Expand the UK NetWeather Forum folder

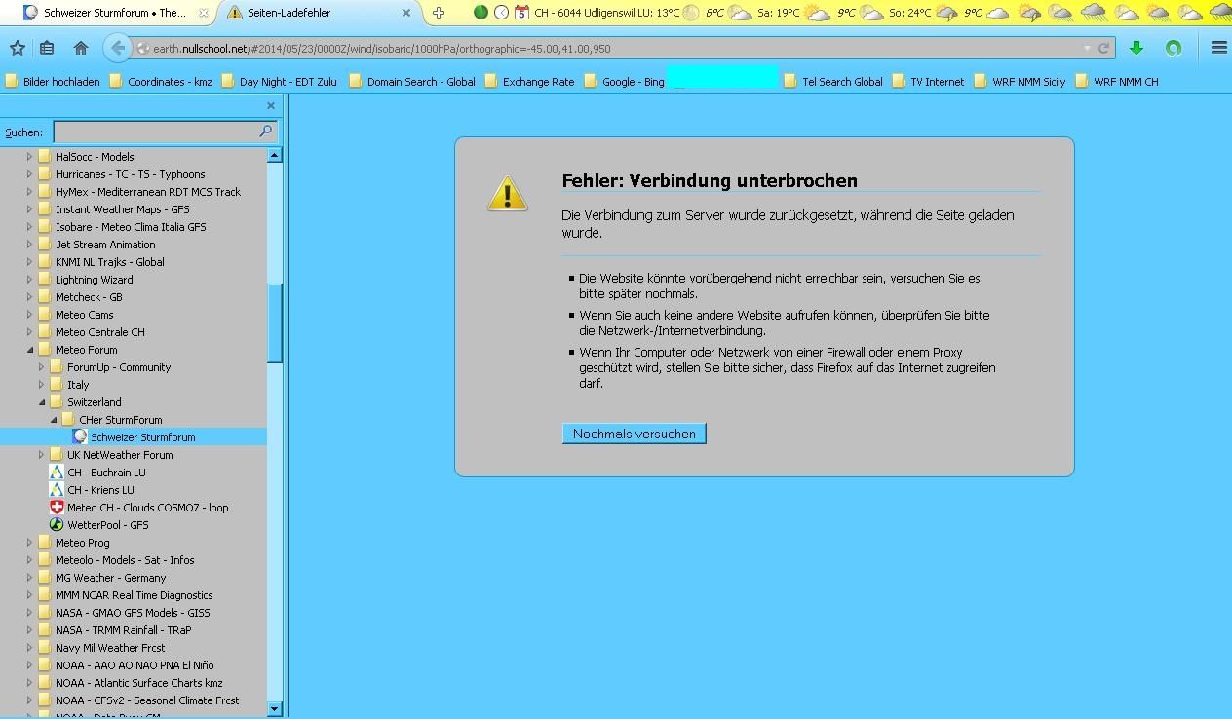click(x=41, y=455)
